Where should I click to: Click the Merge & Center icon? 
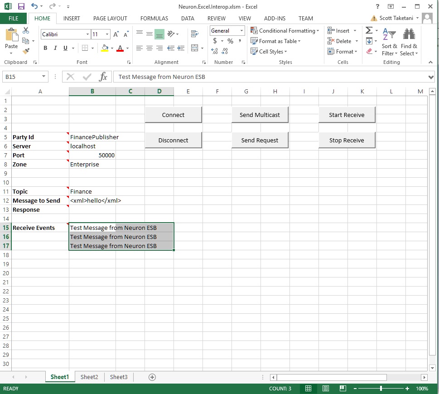(x=194, y=48)
